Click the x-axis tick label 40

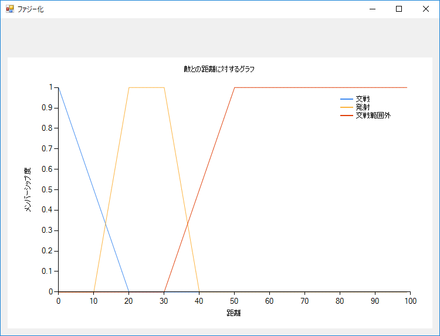tap(199, 301)
